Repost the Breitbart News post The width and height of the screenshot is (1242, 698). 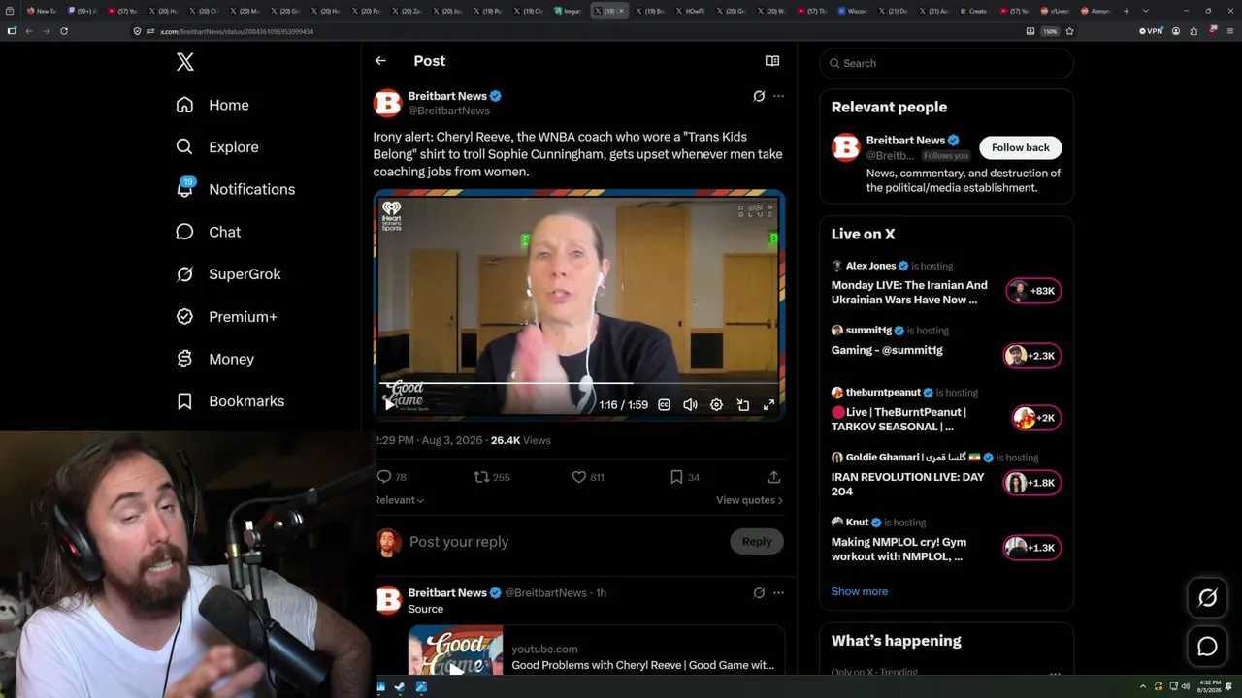point(480,477)
